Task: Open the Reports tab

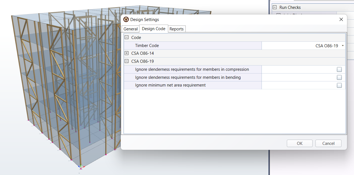Action: click(177, 29)
